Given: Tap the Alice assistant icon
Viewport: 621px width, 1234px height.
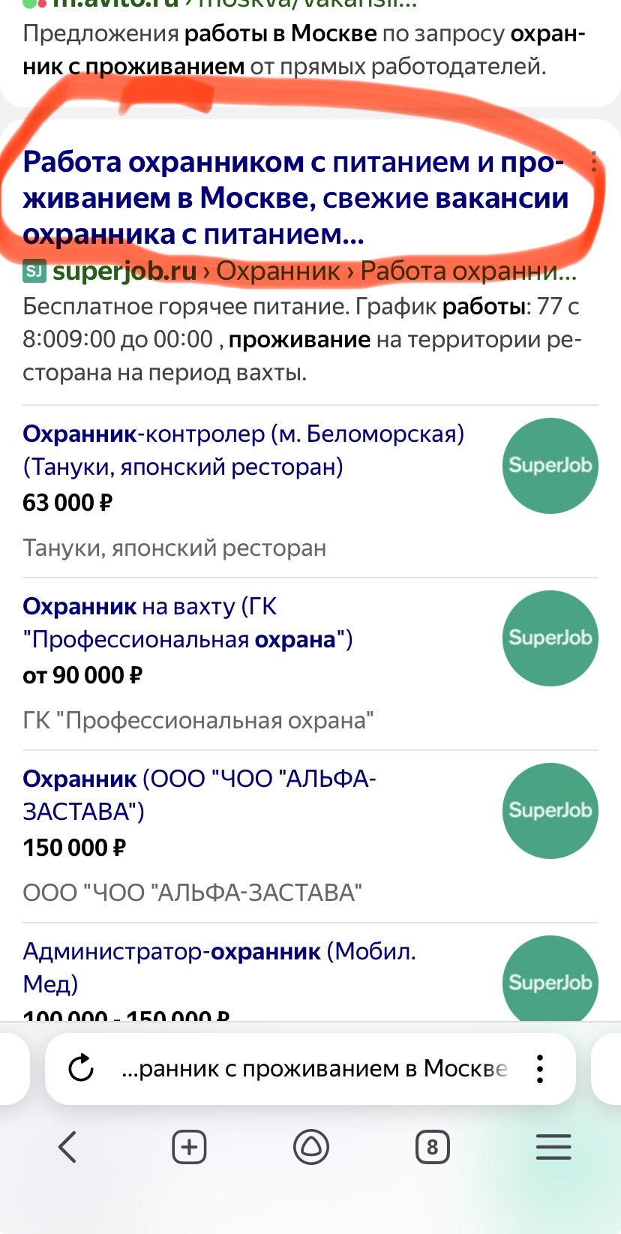Looking at the screenshot, I should pos(310,1147).
